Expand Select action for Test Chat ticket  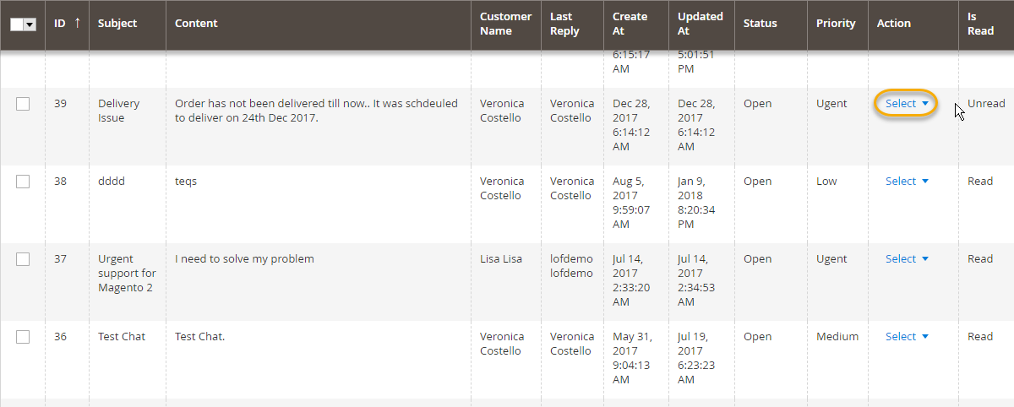pos(907,337)
